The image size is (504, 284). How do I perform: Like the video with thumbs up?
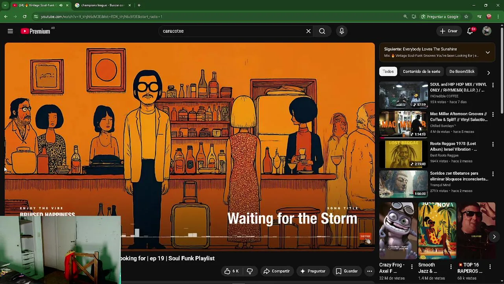(232, 271)
